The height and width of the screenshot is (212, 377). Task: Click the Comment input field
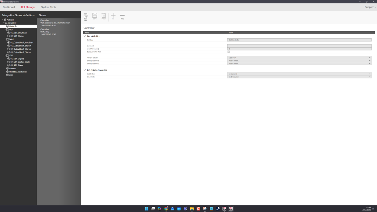[x=299, y=46]
